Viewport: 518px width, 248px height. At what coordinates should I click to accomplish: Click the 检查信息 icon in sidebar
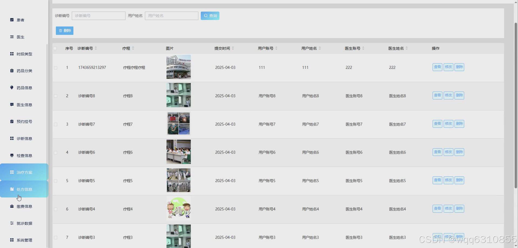pos(12,155)
